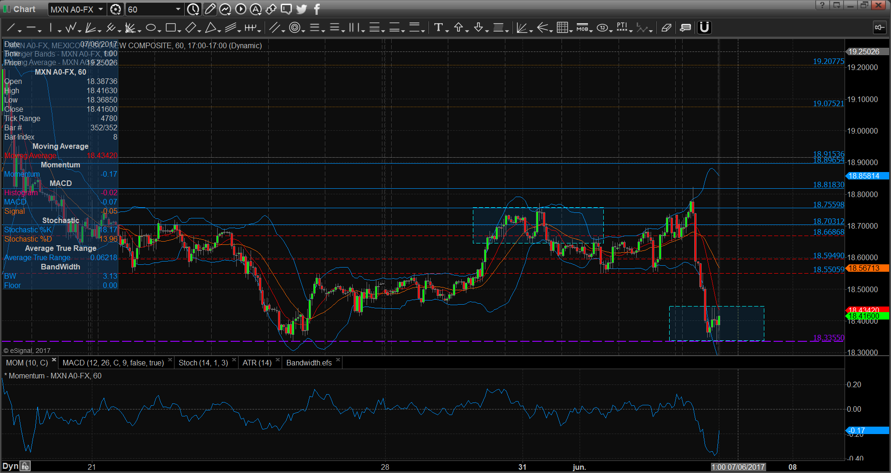Close the Bandwidth.efs tab
Image resolution: width=891 pixels, height=473 pixels.
[338, 360]
